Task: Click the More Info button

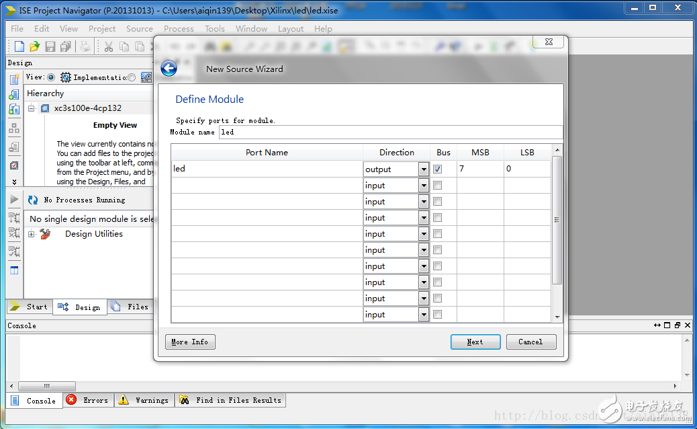Action: [189, 342]
